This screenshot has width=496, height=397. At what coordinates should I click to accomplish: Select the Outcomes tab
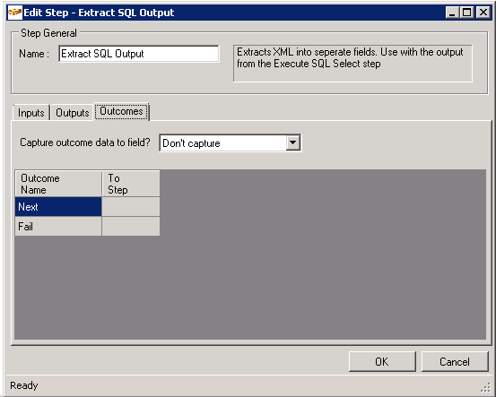[x=121, y=111]
